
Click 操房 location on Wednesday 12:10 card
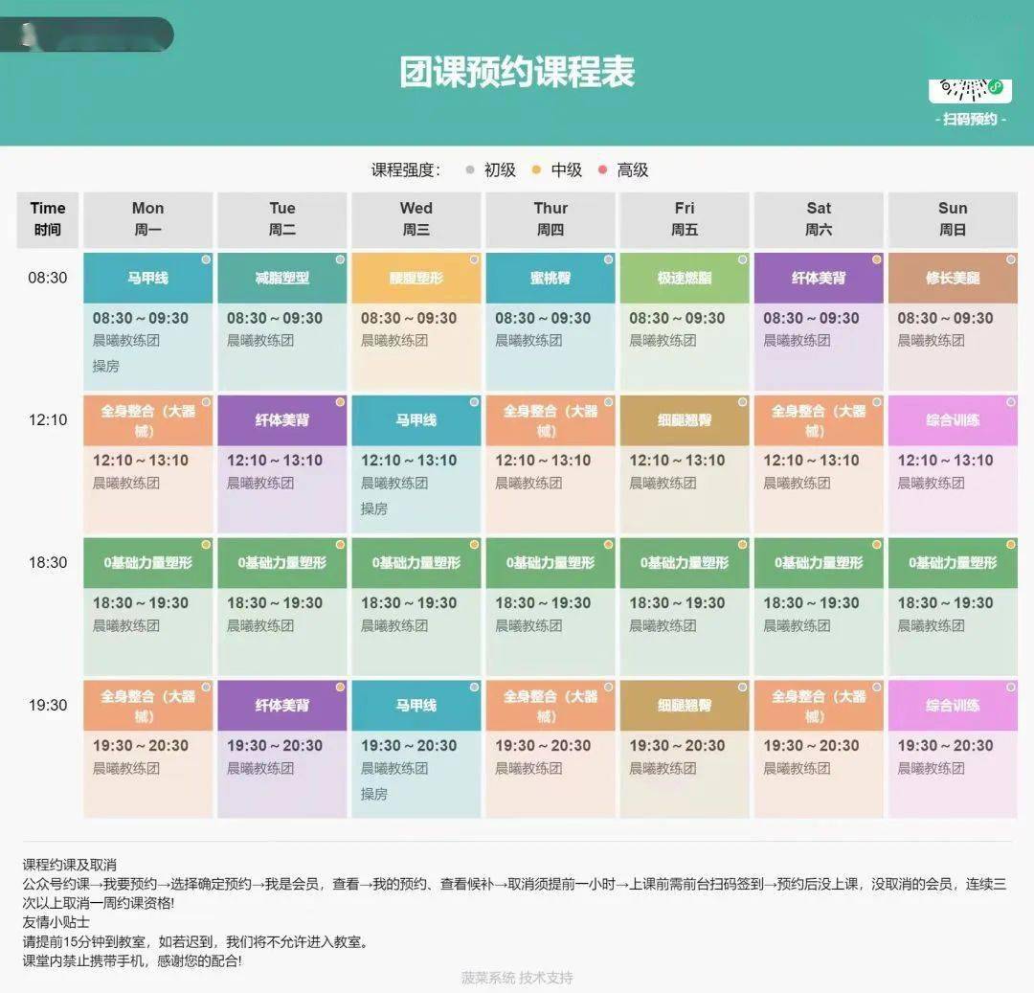coord(374,508)
